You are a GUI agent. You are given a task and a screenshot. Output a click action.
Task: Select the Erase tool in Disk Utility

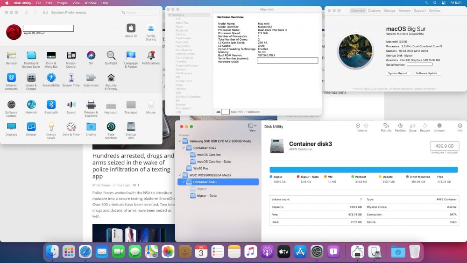[413, 128]
